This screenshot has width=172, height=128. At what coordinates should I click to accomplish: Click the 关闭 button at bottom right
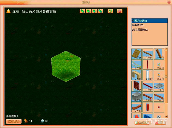click(161, 123)
